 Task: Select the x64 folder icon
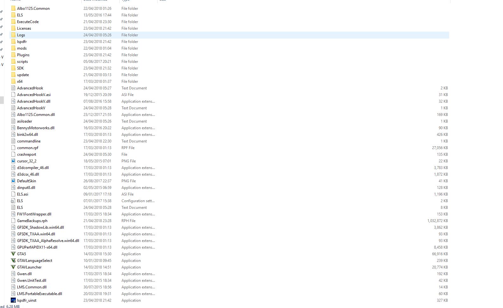pos(13,81)
